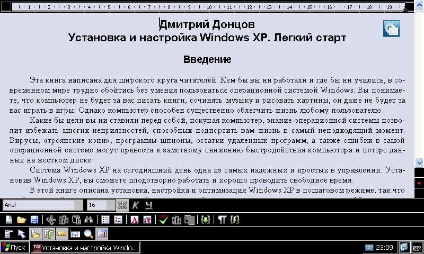Image resolution: width=424 pixels, height=254 pixels.
Task: Run spell check with ABC checkmark icon
Action: (163, 220)
